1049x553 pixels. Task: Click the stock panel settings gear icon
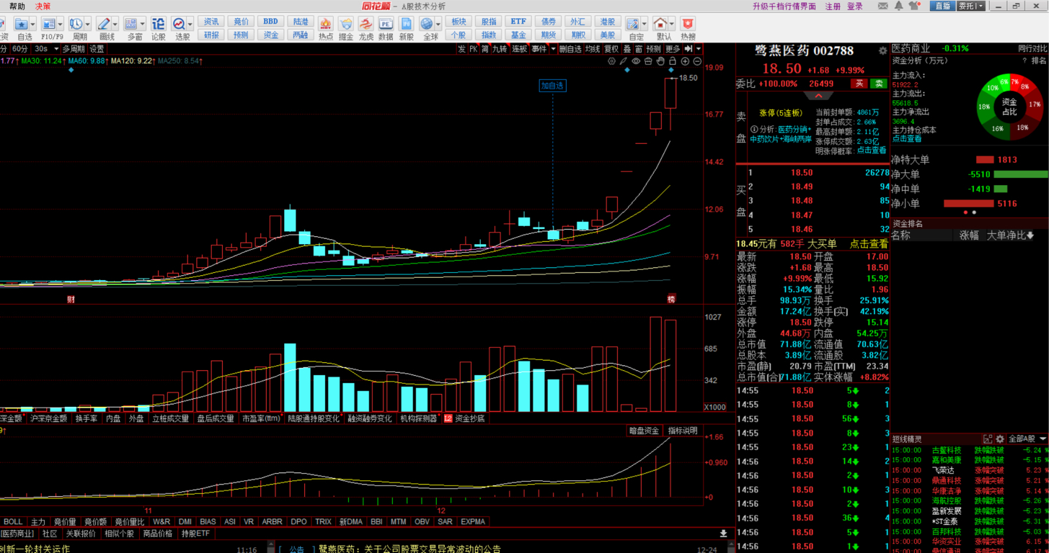pos(882,51)
